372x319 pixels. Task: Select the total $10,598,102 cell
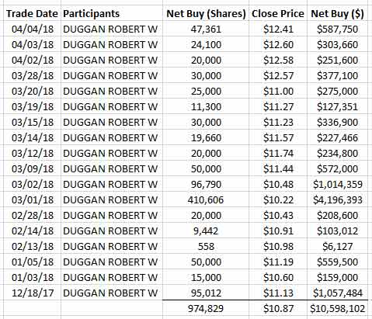click(337, 308)
